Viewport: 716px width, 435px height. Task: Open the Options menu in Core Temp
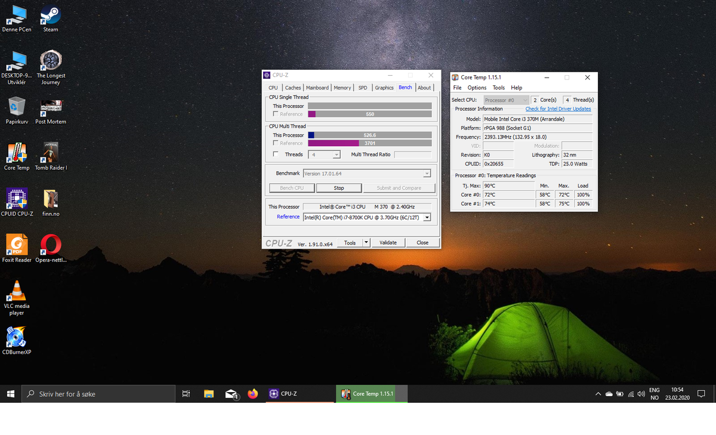(477, 88)
